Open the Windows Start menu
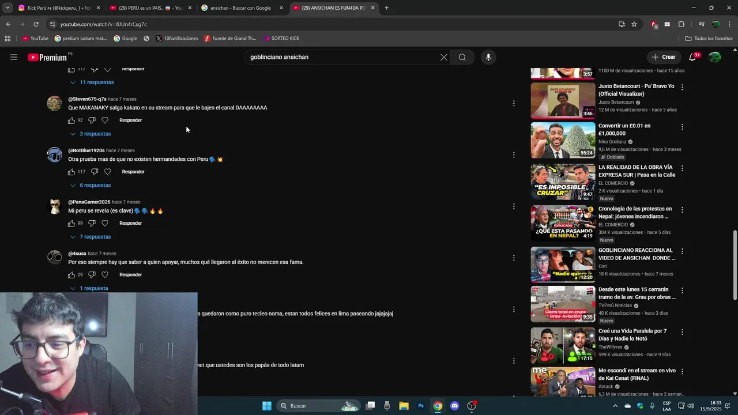 (267, 406)
